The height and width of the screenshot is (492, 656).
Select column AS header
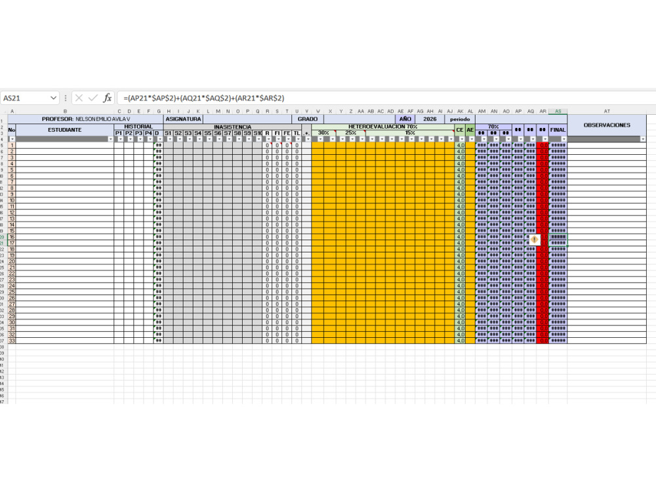(x=558, y=112)
